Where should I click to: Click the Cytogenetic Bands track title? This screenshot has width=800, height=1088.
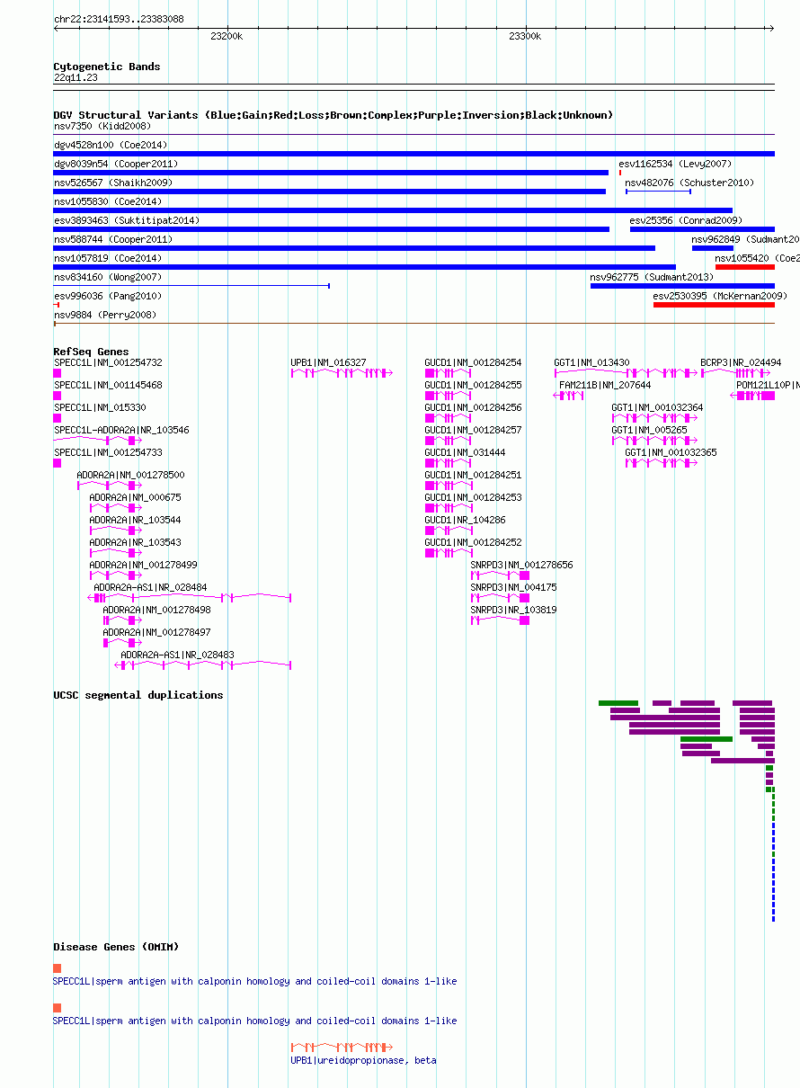[106, 67]
